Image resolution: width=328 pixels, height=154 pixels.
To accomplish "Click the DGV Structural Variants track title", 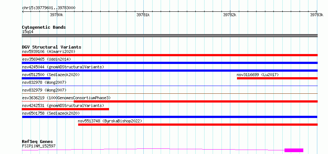I will point(52,47).
